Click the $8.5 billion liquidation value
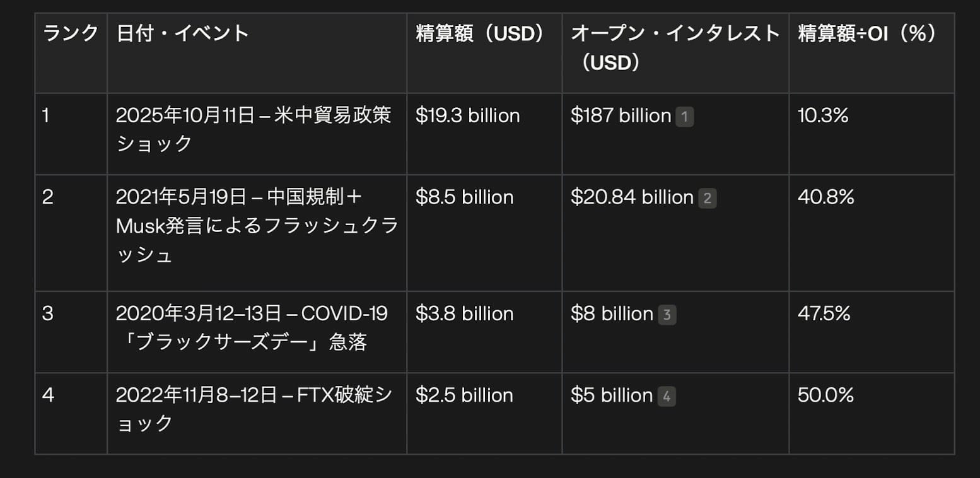The width and height of the screenshot is (980, 478). tap(464, 197)
